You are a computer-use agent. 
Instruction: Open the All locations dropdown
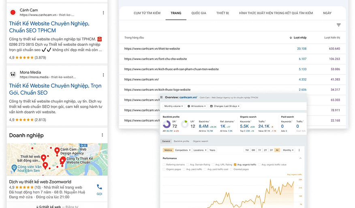[x=197, y=106]
